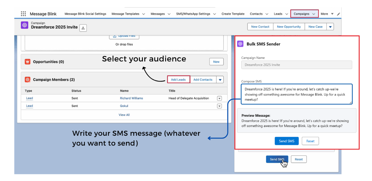372x181 pixels.
Task: Click the Campaign Members target icon
Action: 27,79
